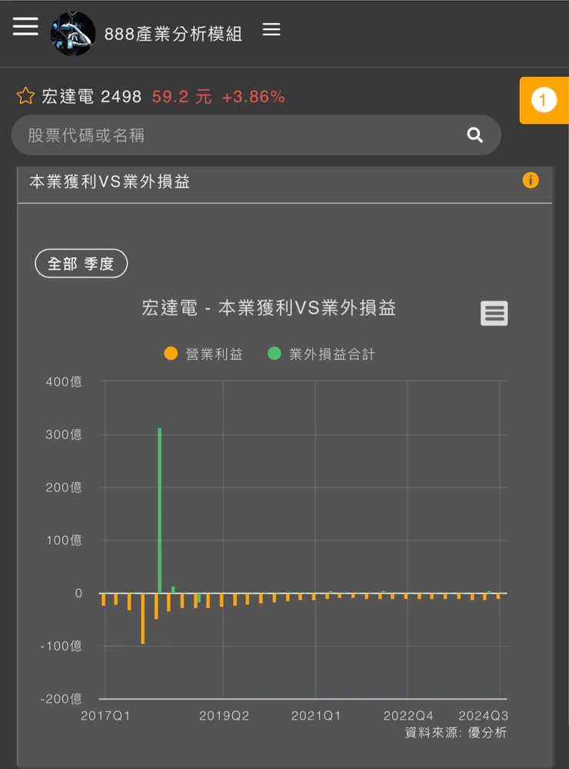The height and width of the screenshot is (769, 569).
Task: Click the 2017Q1 axis label
Action: (105, 715)
